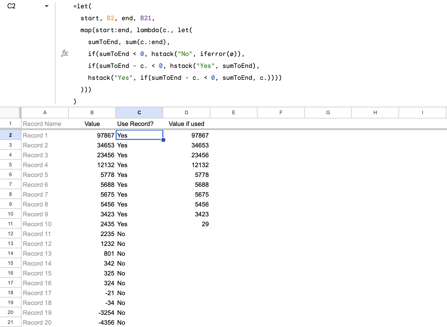447x327 pixels.
Task: Select column G header
Action: pyautogui.click(x=328, y=112)
